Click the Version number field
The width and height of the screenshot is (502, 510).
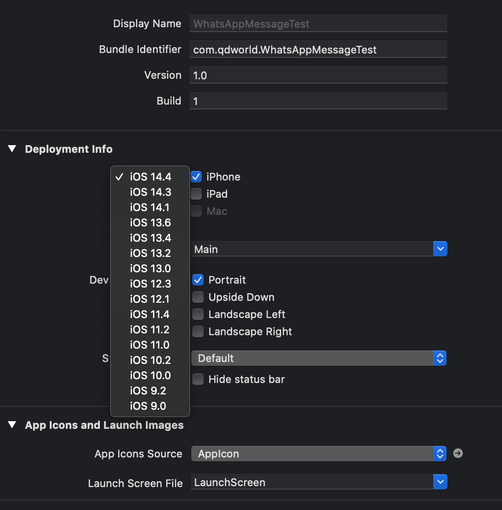click(x=318, y=75)
